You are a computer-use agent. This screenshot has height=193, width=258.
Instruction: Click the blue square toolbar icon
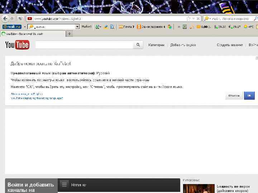pyautogui.click(x=112, y=26)
